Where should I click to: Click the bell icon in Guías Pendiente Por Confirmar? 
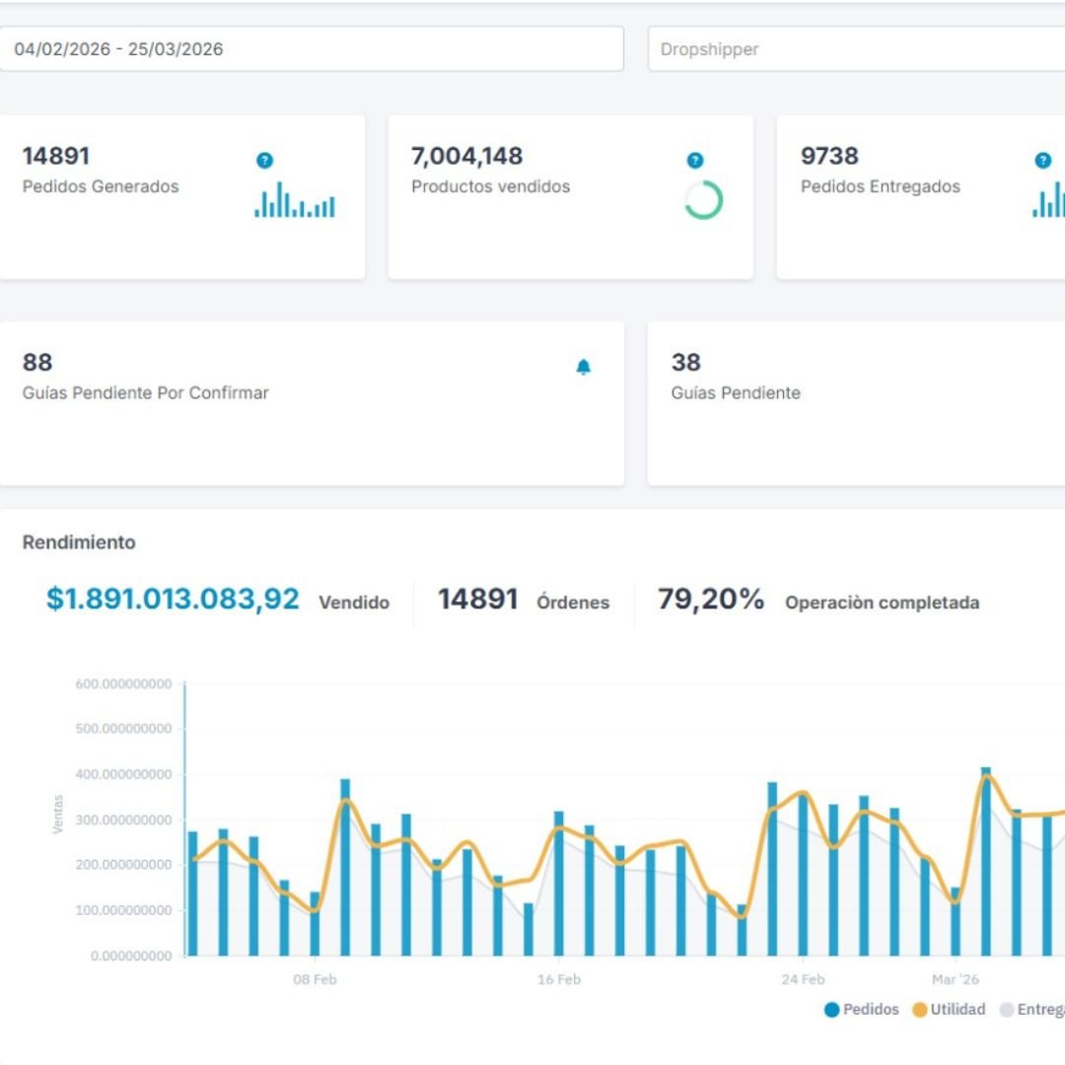(583, 368)
